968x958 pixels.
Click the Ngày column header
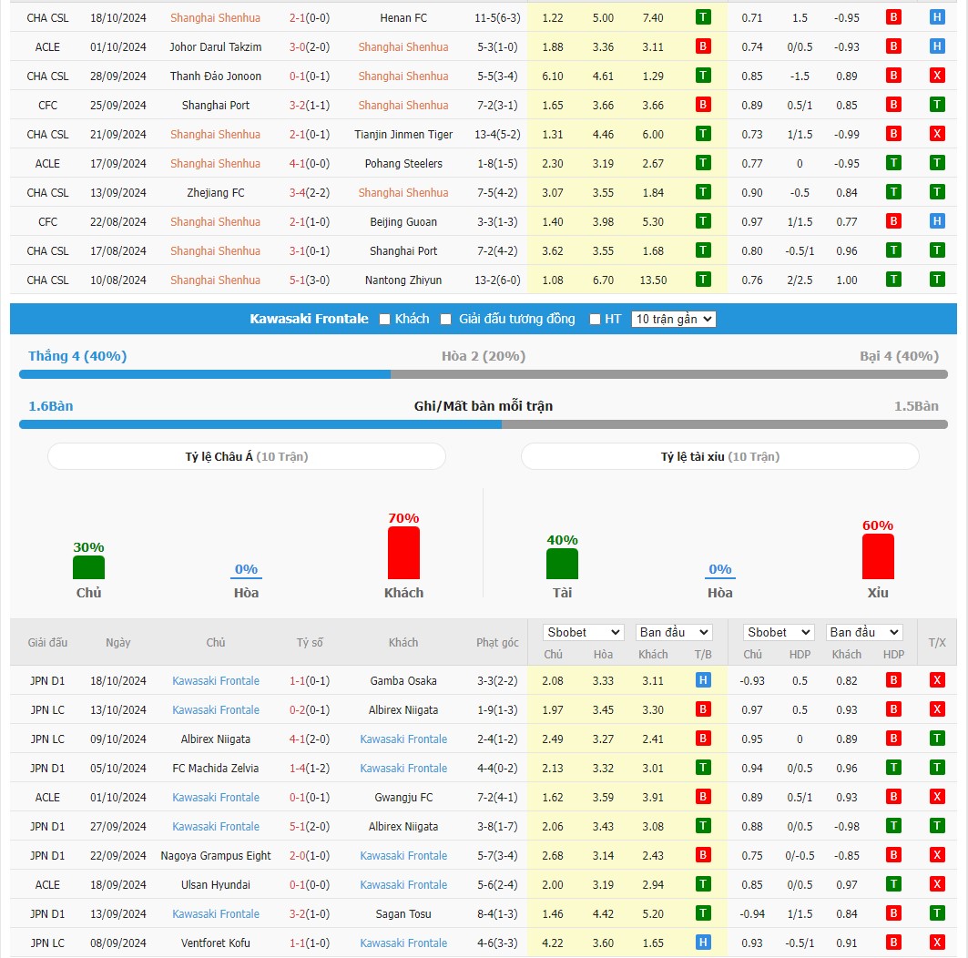coord(117,643)
